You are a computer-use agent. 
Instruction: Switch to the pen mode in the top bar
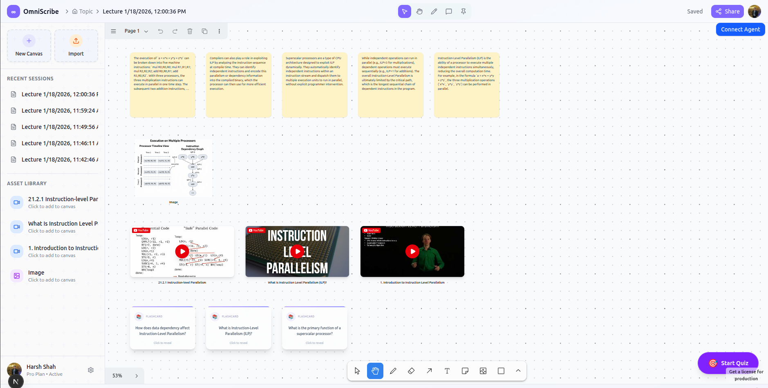(x=434, y=11)
